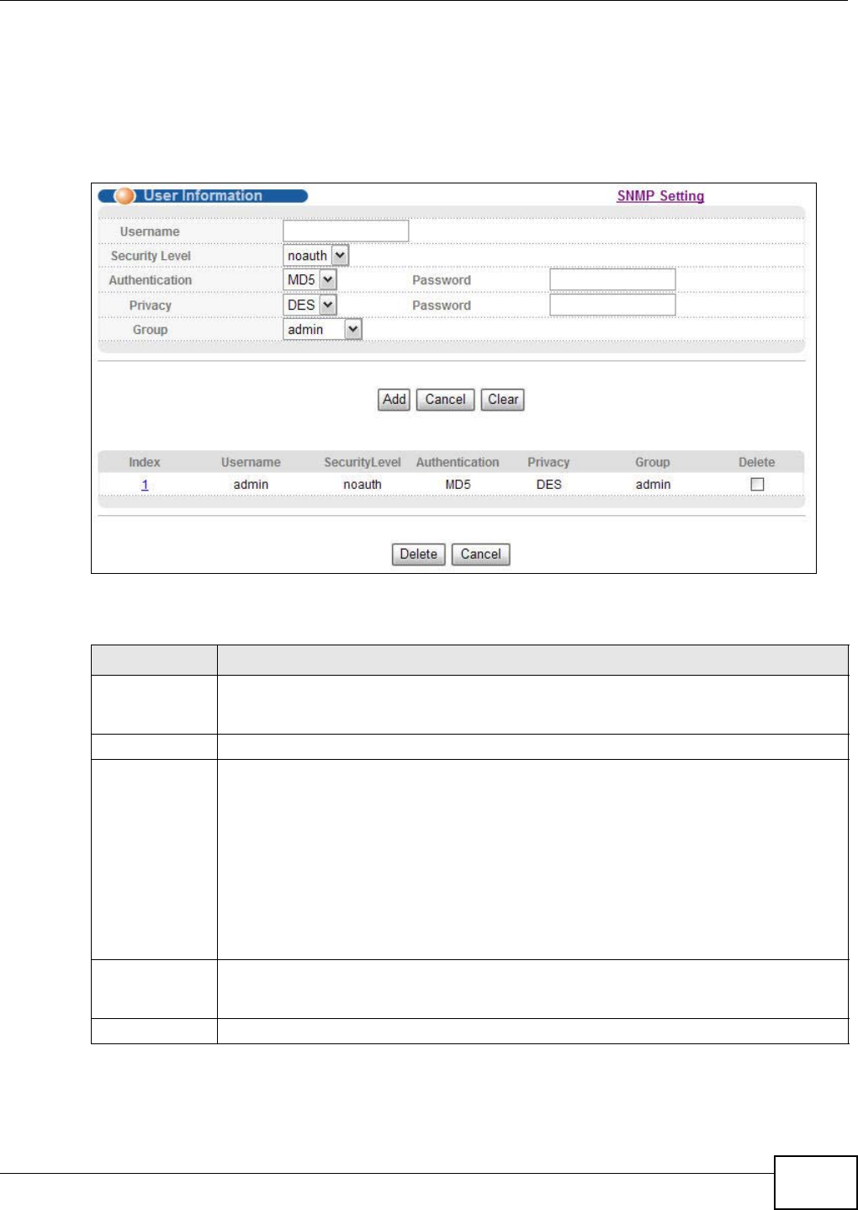This screenshot has height=1210, width=858.
Task: Click the Password label in Privacy row
Action: pyautogui.click(x=442, y=305)
